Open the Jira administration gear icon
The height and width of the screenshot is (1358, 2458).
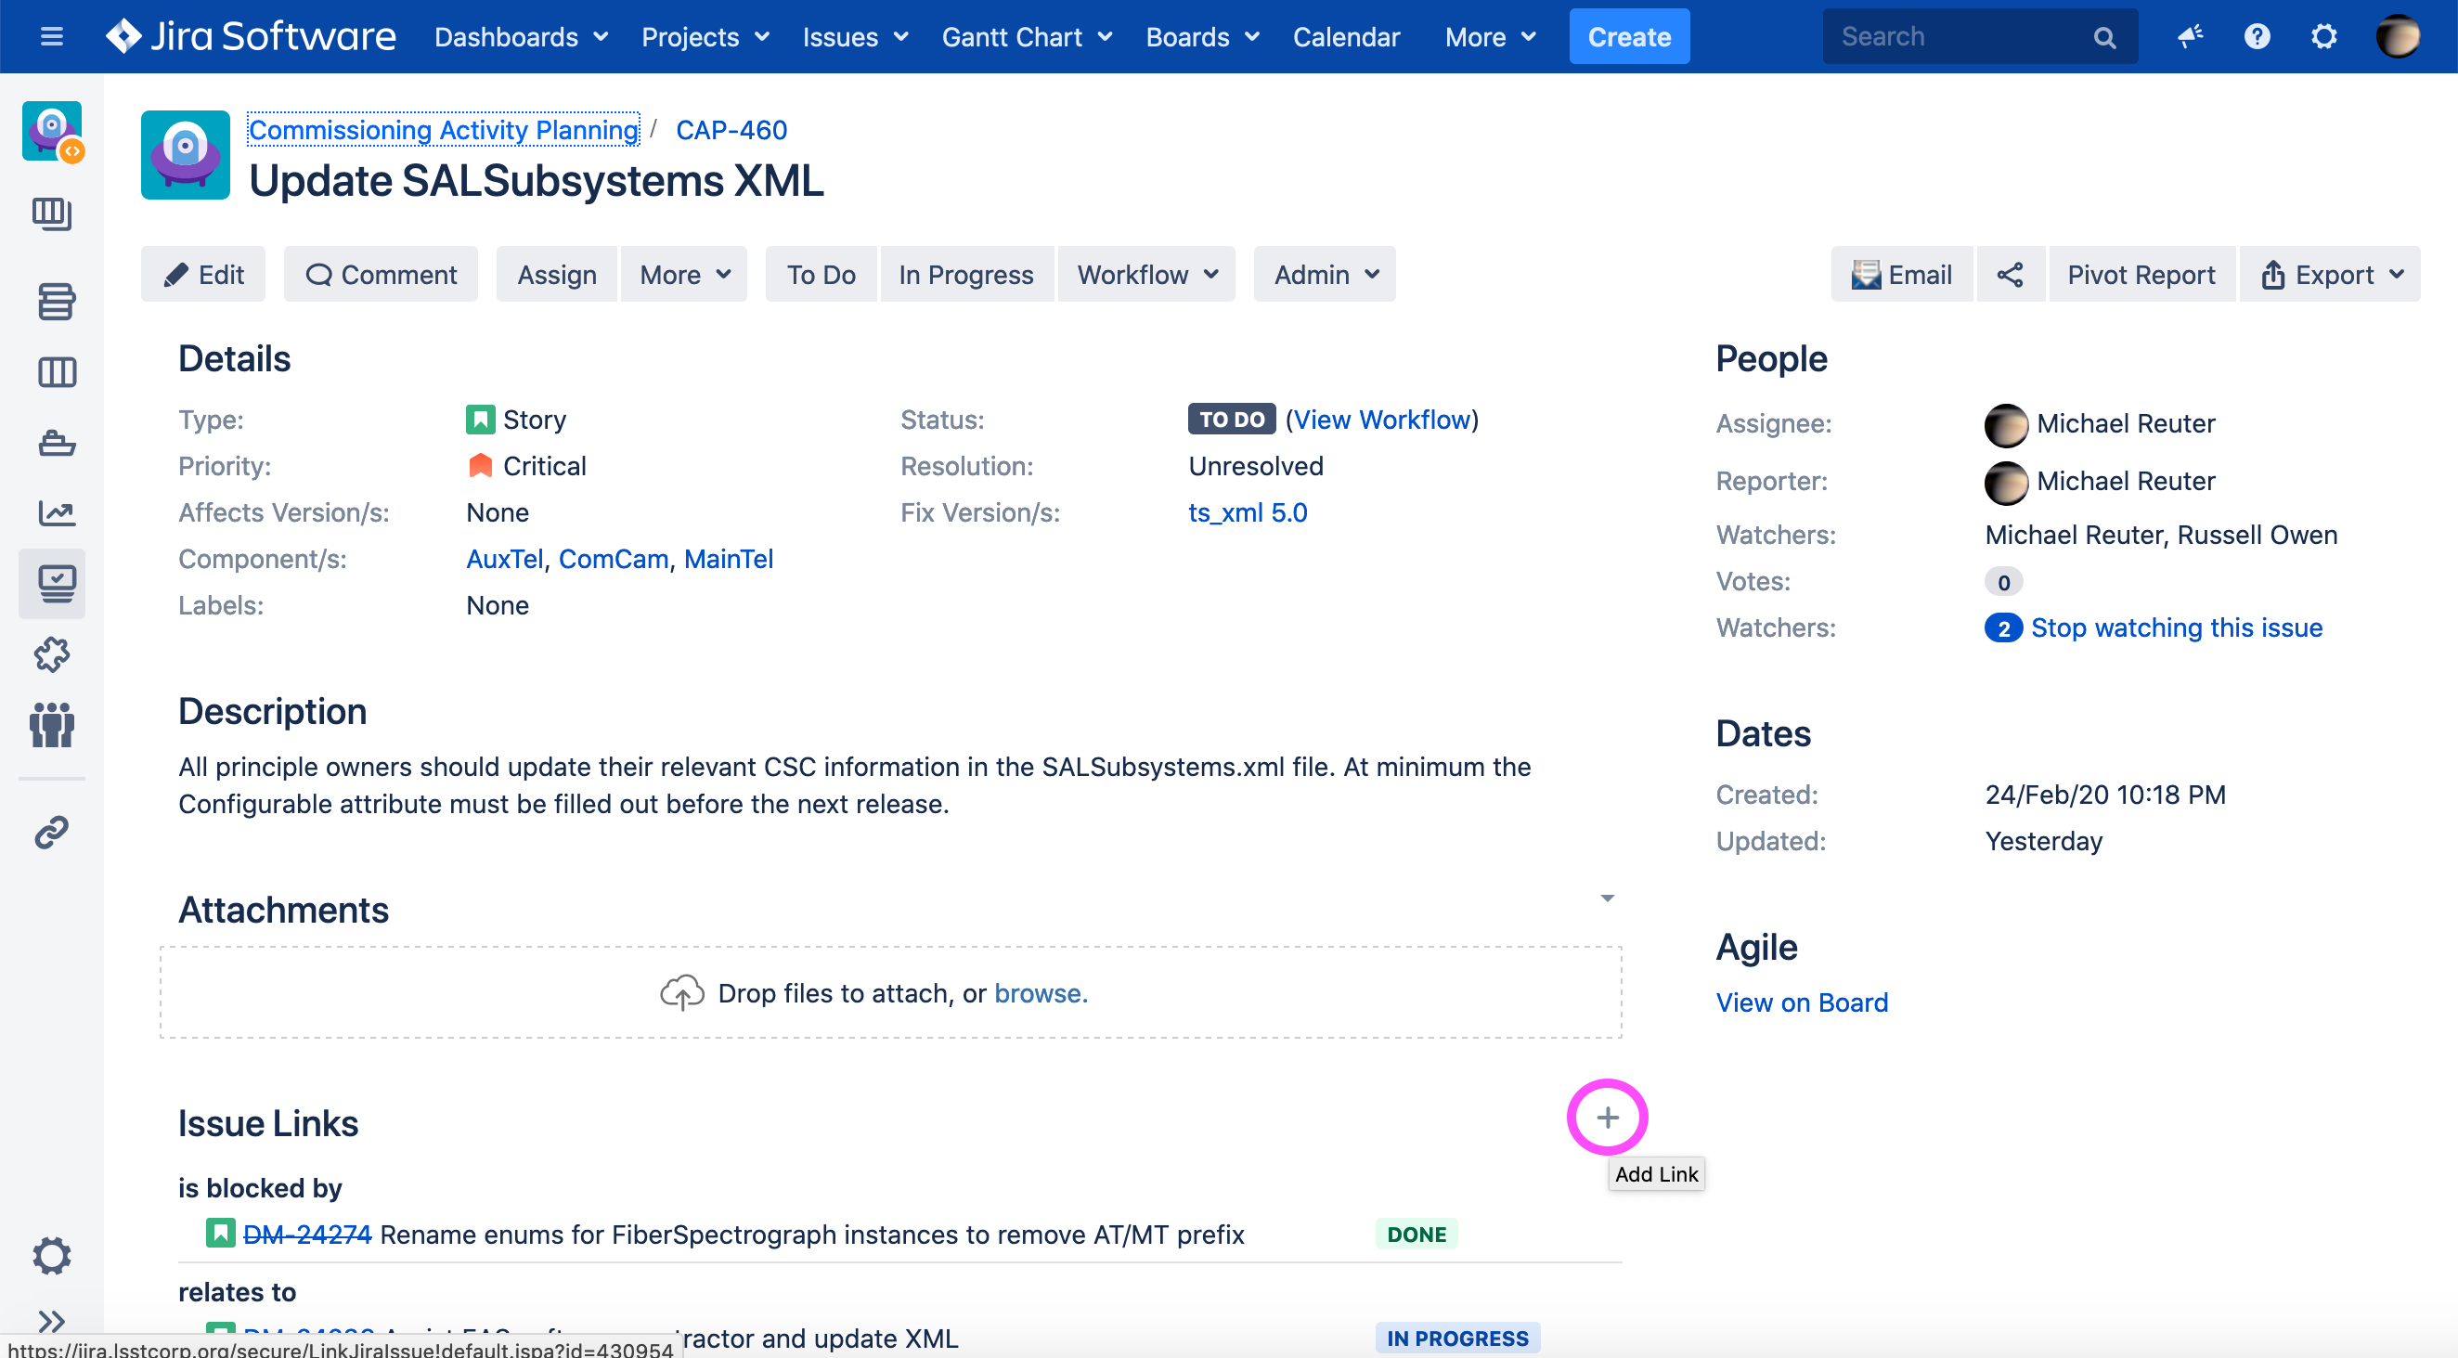[x=2323, y=36]
